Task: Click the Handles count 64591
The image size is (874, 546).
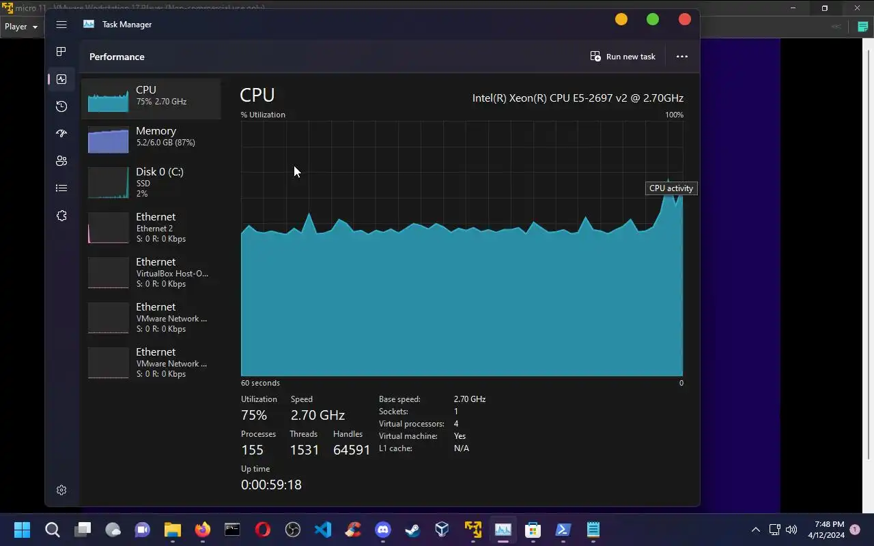Action: [352, 450]
